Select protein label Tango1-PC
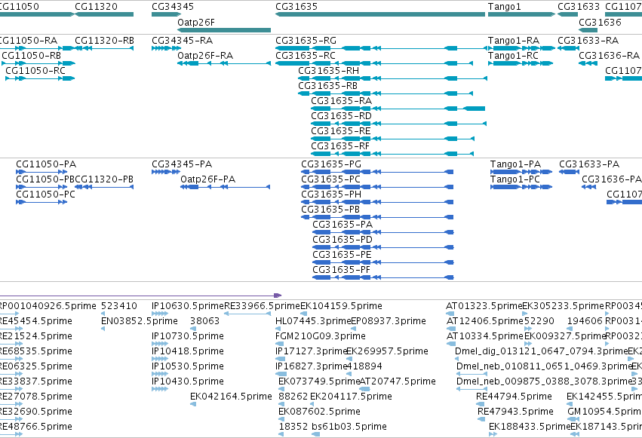642x438 pixels. [515, 179]
